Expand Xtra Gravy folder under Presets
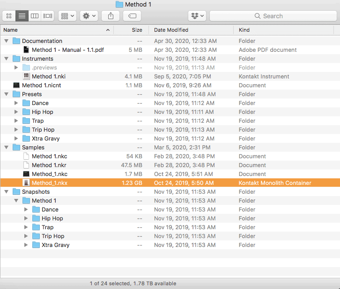Image resolution: width=340 pixels, height=289 pixels. (x=16, y=138)
